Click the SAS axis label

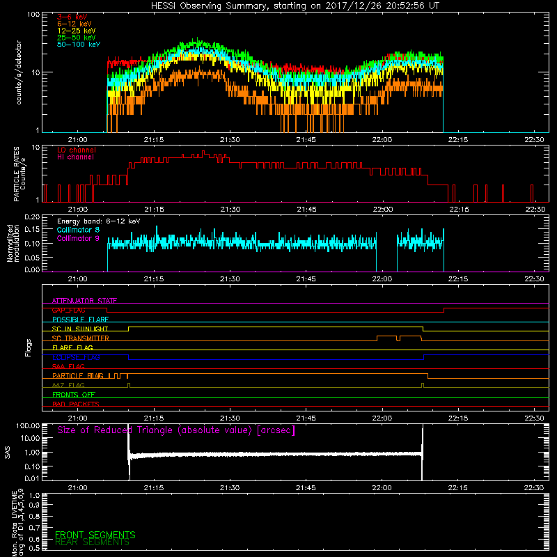pos(8,453)
